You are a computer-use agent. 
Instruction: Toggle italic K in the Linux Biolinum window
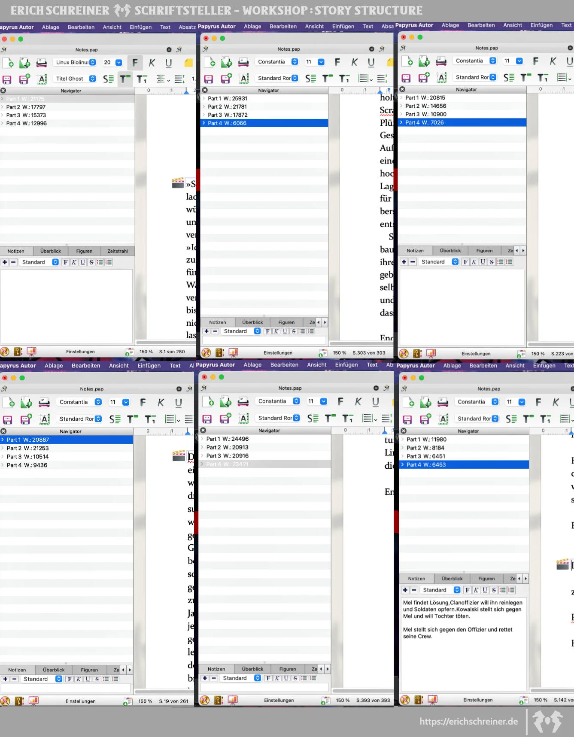152,63
